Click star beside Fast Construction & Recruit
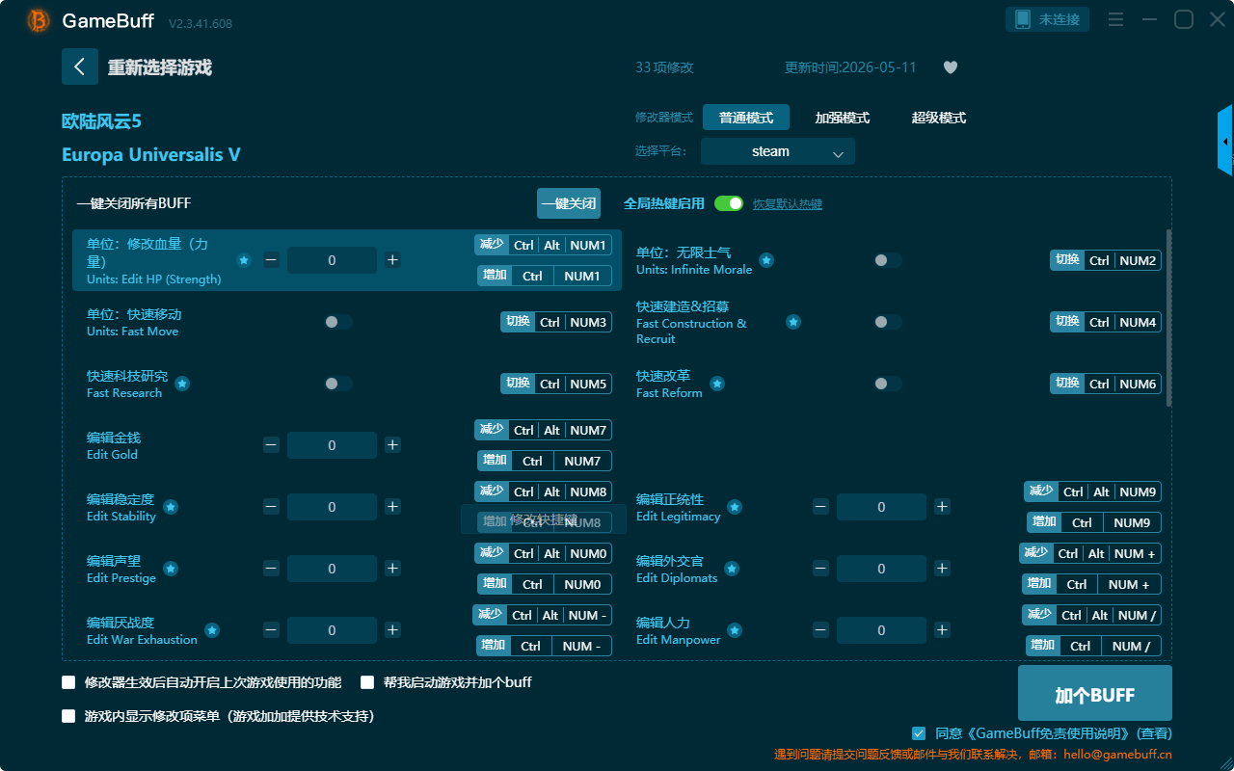Screen dimensions: 1234x771 [793, 322]
